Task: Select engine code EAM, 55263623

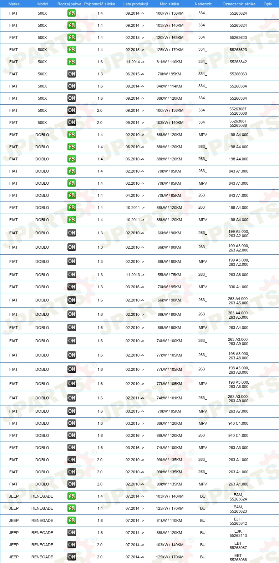Action: (238, 509)
